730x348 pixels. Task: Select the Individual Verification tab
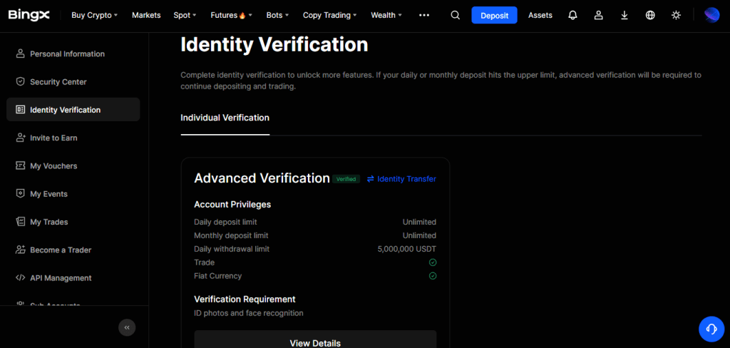click(225, 118)
